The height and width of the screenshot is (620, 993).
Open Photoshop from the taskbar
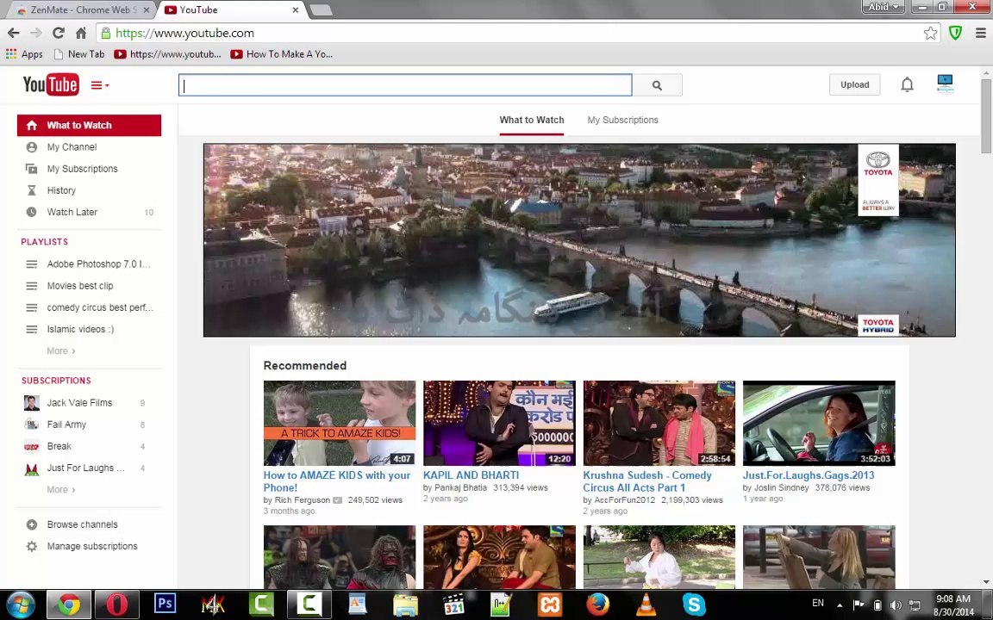pos(165,604)
